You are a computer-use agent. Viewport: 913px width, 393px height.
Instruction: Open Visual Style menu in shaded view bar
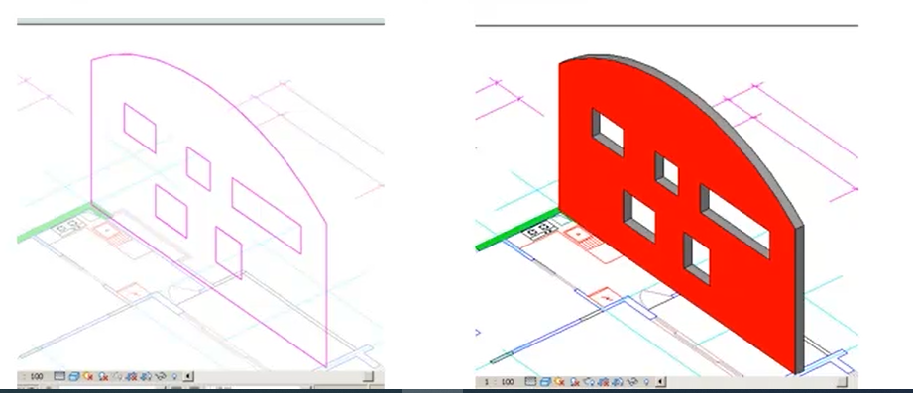coord(545,382)
